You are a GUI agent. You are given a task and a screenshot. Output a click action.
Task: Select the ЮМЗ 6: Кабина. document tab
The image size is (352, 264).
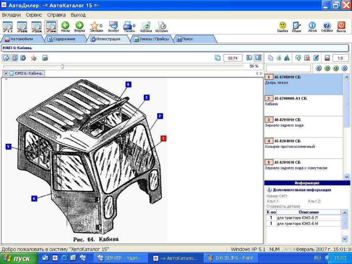click(x=26, y=73)
